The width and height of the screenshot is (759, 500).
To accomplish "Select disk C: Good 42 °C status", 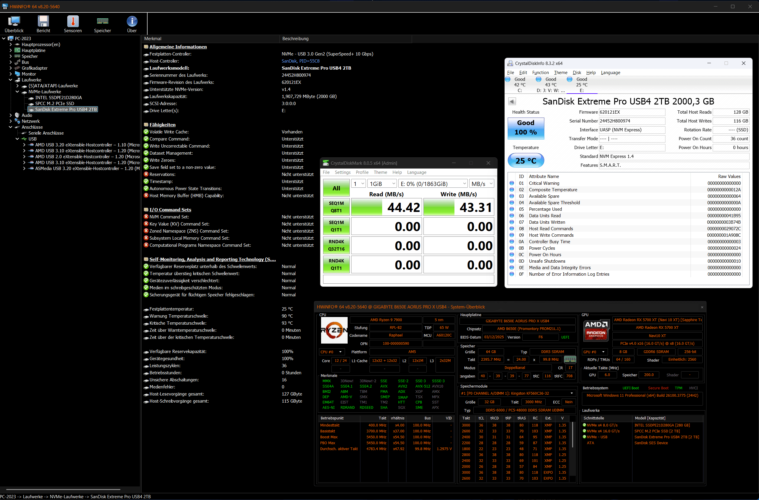I will [519, 84].
